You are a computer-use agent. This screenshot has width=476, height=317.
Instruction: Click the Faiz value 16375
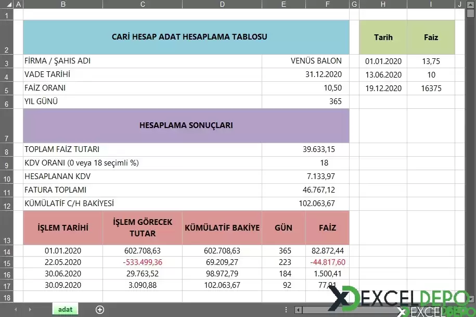coord(431,88)
